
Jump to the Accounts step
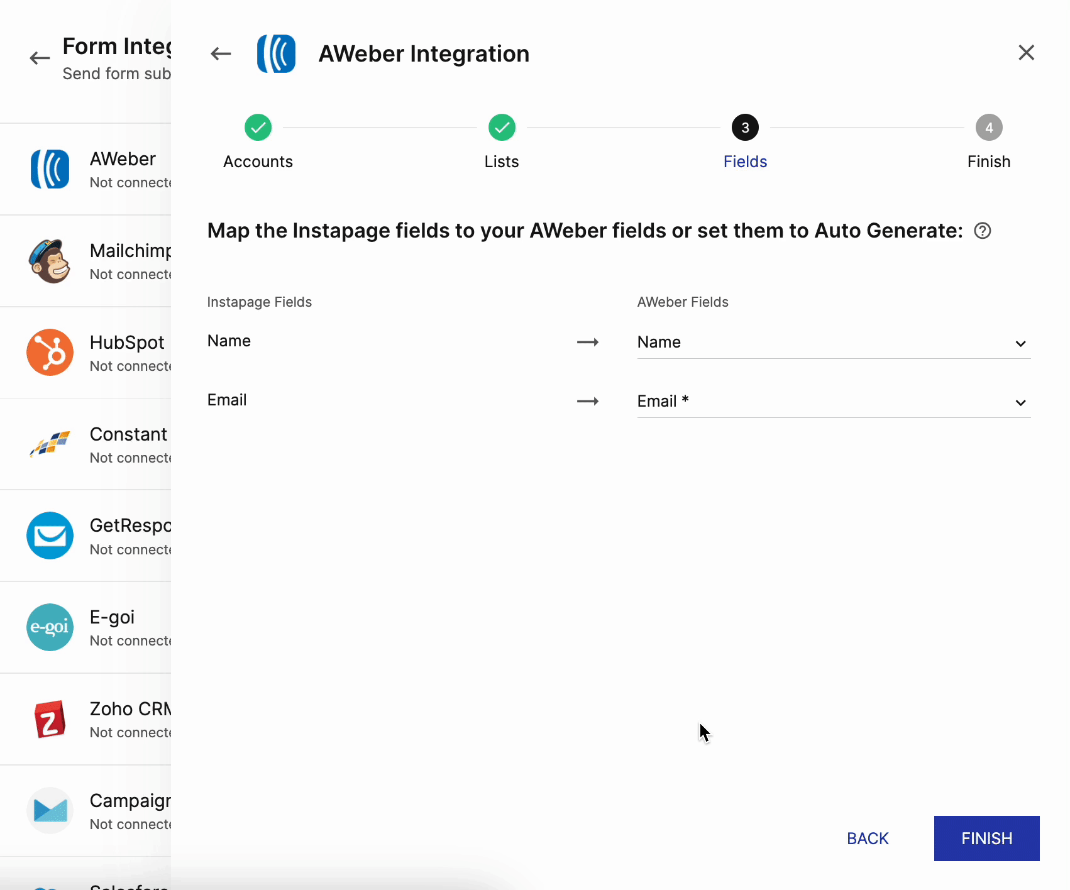point(258,128)
